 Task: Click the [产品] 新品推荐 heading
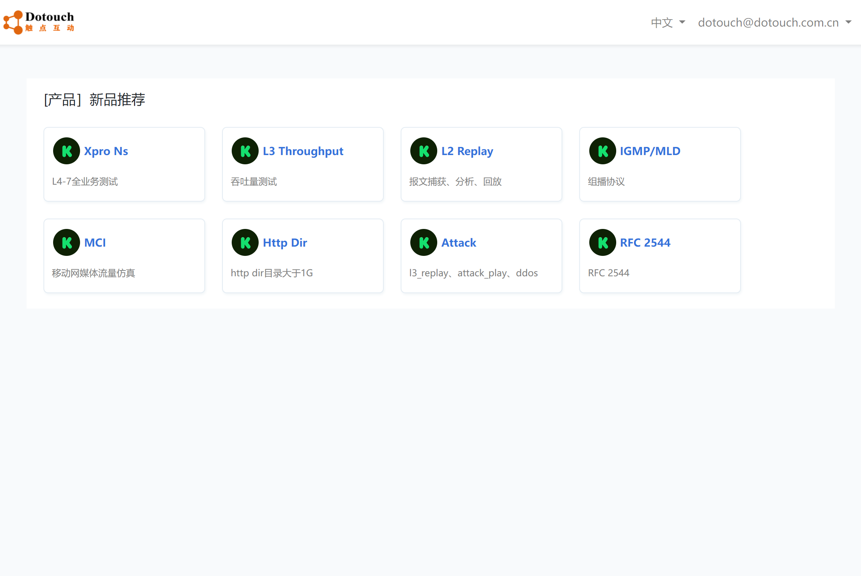(95, 100)
